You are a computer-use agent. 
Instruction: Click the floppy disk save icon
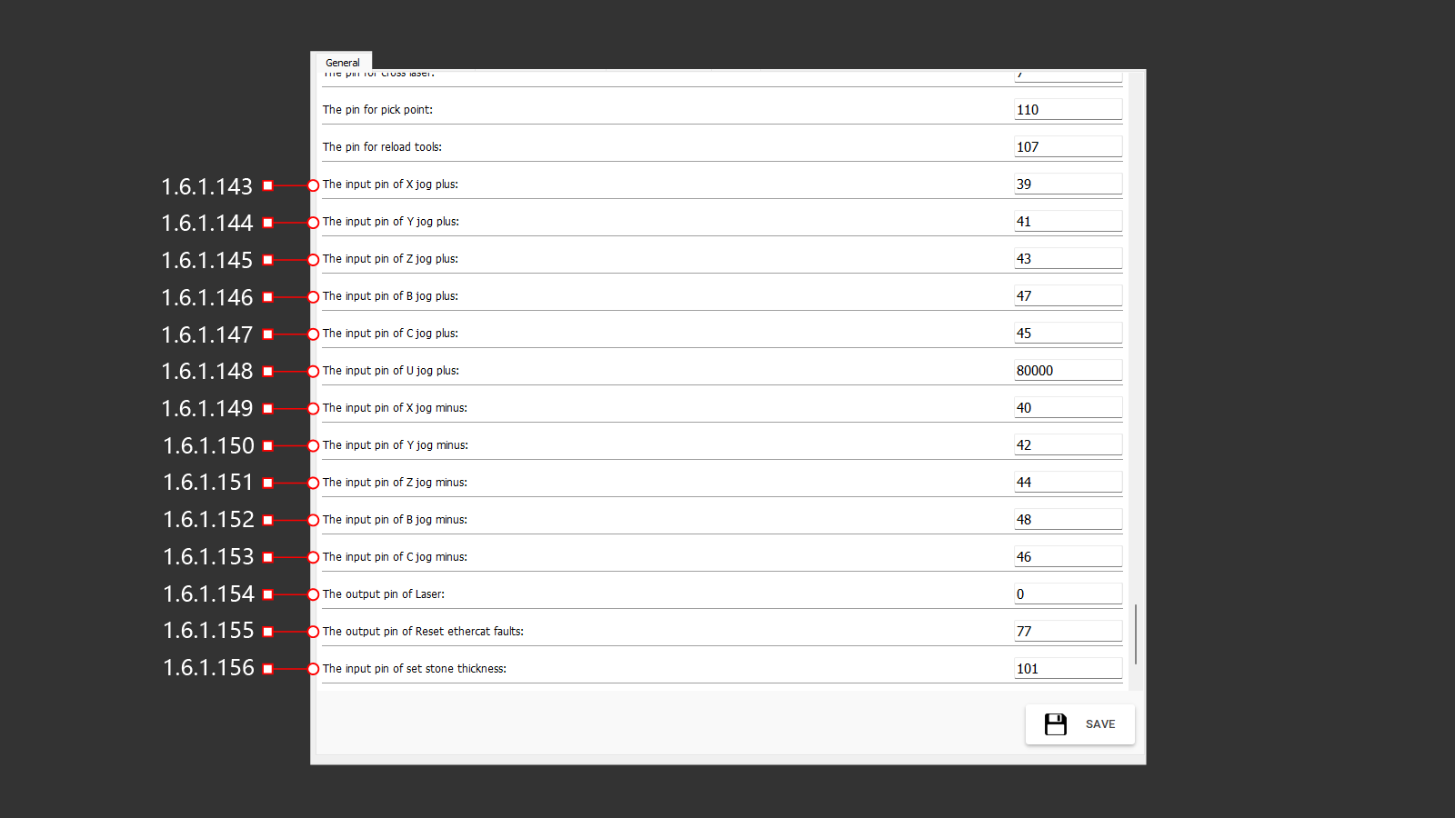coord(1055,724)
